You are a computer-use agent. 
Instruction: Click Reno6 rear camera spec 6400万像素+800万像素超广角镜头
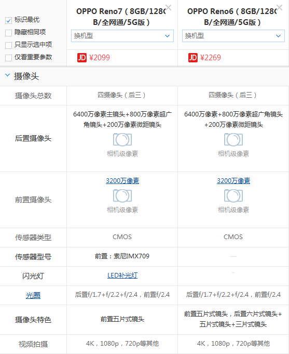[x=233, y=119]
